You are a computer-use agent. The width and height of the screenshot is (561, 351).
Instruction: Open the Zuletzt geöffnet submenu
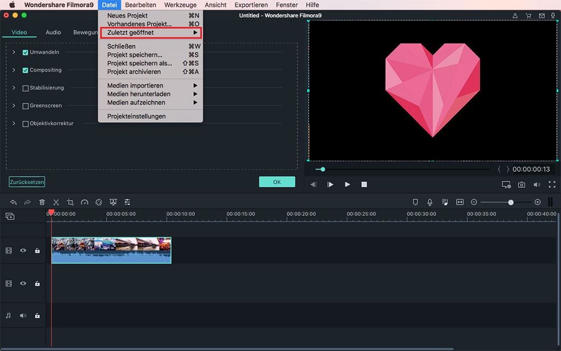151,32
